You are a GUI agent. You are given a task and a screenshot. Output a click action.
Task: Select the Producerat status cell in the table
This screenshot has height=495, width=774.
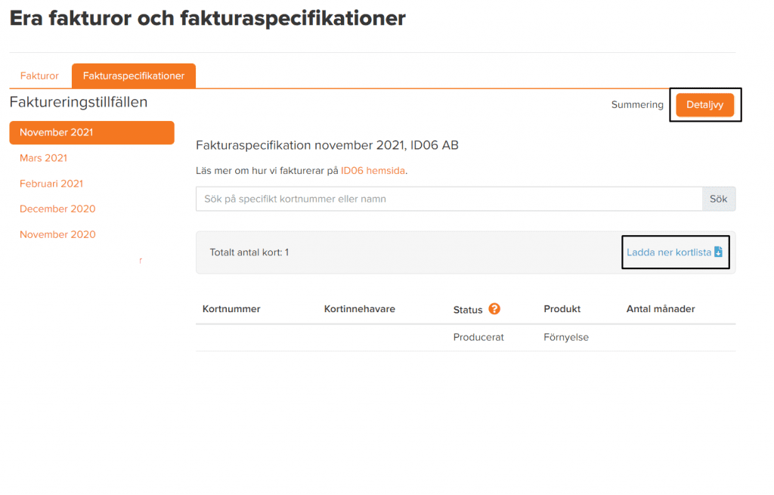(478, 337)
